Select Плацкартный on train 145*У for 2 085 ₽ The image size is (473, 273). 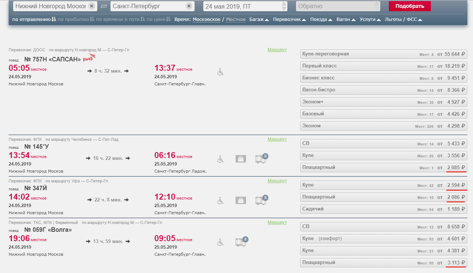click(384, 167)
